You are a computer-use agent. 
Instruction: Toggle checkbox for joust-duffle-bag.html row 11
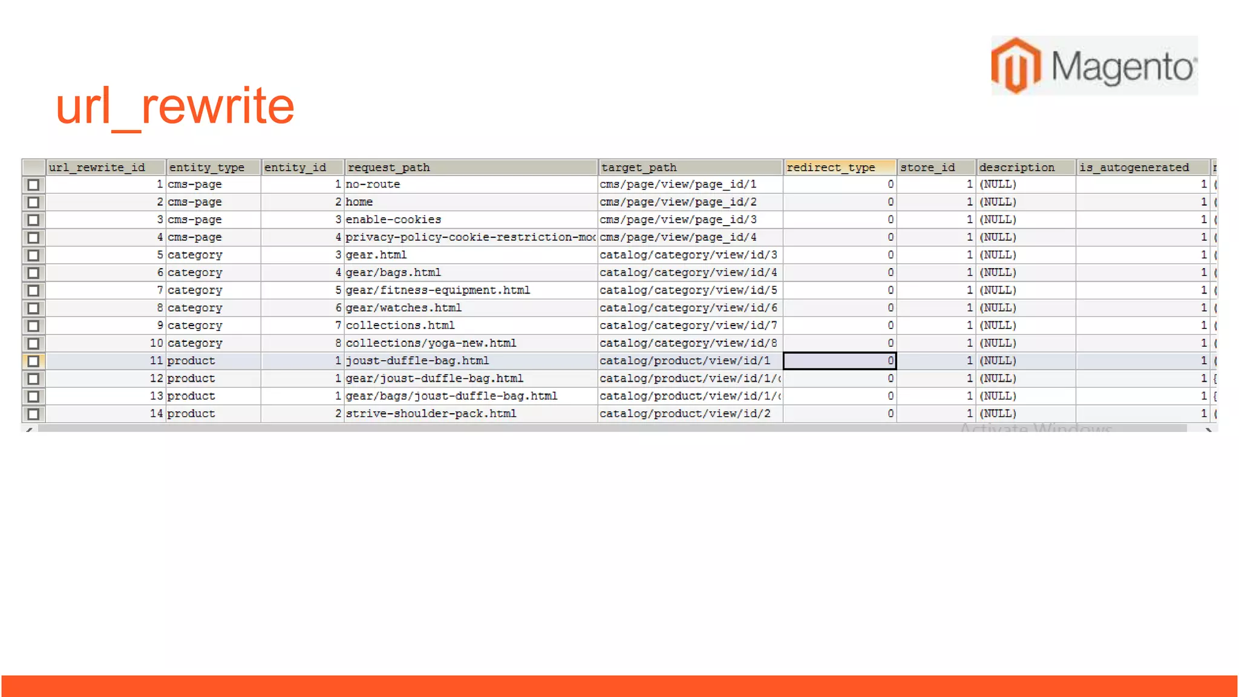click(x=33, y=361)
